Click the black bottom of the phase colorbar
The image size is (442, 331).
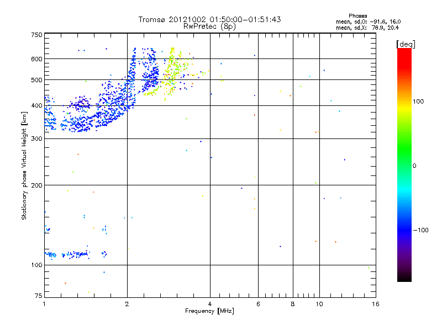(x=404, y=277)
